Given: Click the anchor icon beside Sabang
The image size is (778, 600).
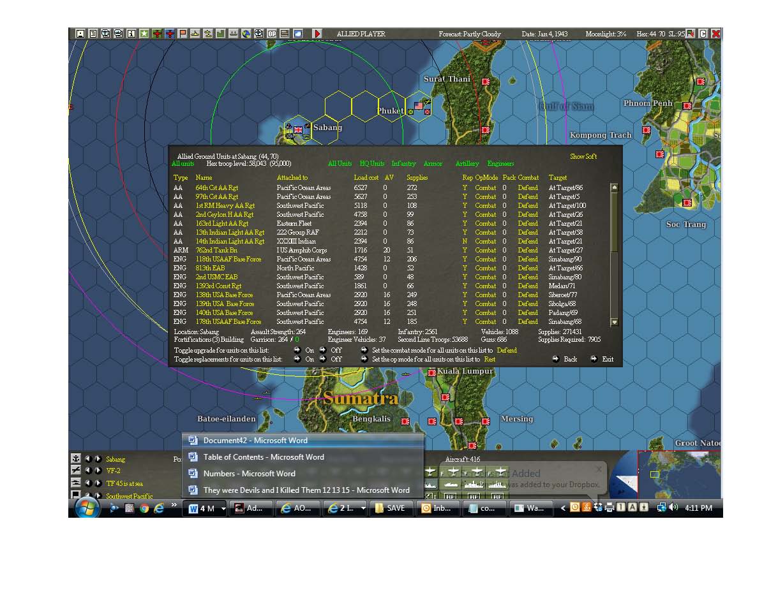Looking at the screenshot, I should 76,459.
